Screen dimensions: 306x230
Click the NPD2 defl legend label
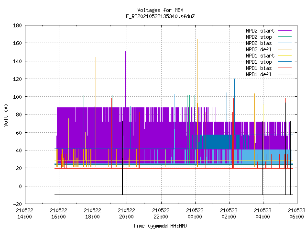(259, 49)
